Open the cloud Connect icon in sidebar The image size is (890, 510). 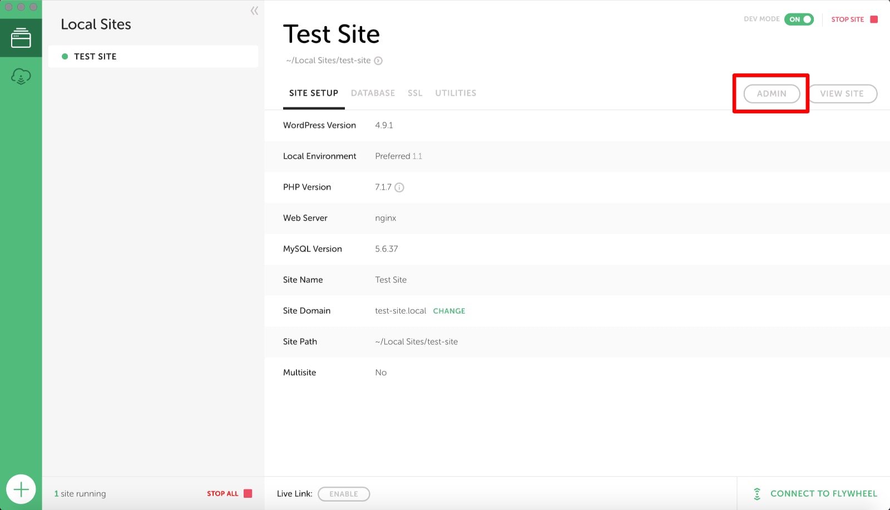[x=21, y=76]
